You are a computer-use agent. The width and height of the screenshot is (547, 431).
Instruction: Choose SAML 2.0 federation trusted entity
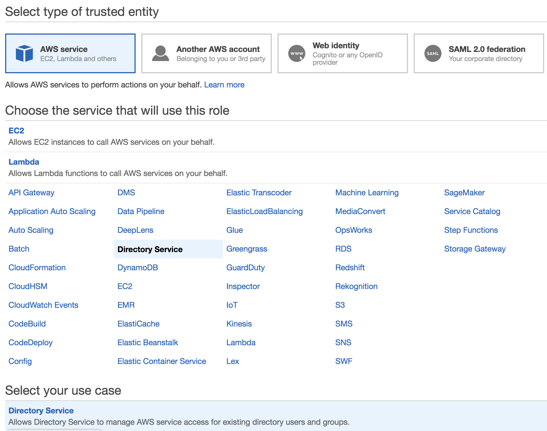479,53
